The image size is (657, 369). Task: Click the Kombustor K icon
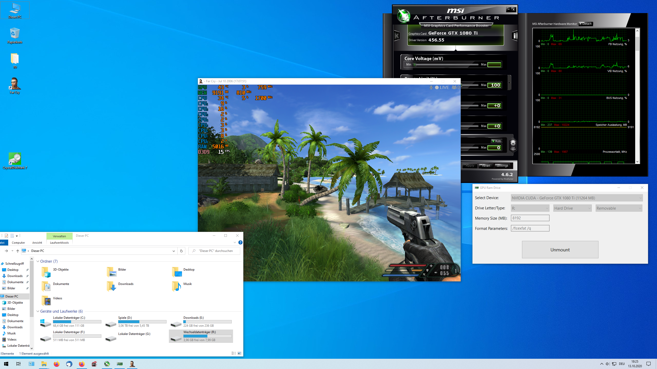pos(397,36)
